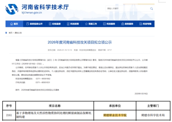Viewport: 172px width, 122px height.
Task: Click highlighted 鹤壁职业技术学院 table cell
Action: tap(115, 115)
